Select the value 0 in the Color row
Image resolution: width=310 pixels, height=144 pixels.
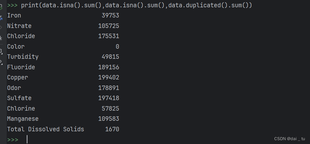pos(118,46)
